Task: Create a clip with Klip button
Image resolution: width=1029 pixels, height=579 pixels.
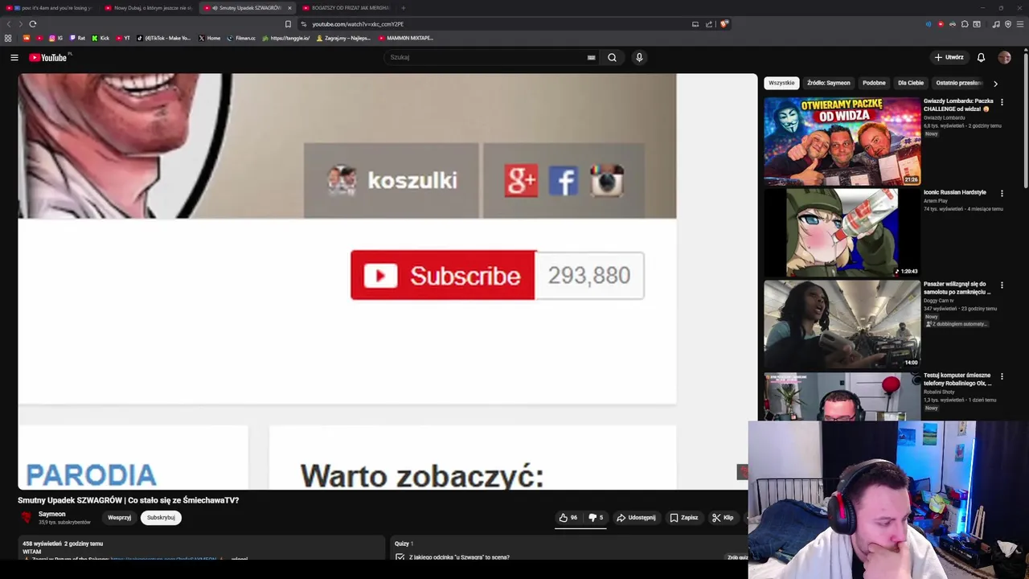Action: (x=723, y=517)
